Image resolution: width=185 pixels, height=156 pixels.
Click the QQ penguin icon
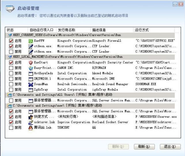pyautogui.click(x=31, y=128)
